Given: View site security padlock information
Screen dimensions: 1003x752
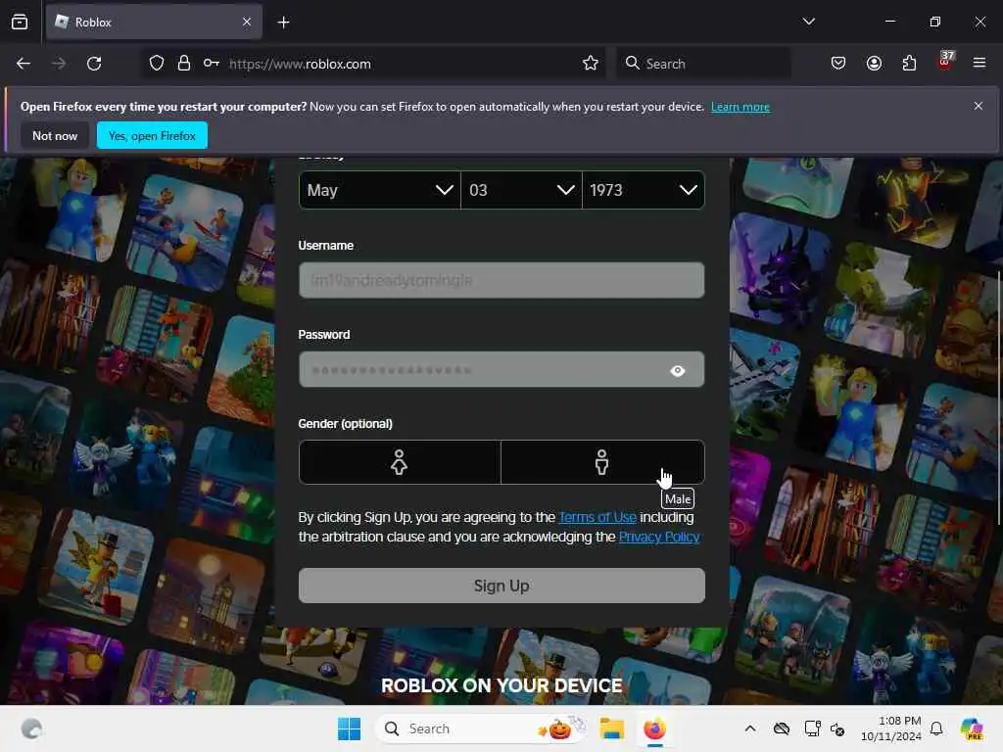Looking at the screenshot, I should 184,64.
